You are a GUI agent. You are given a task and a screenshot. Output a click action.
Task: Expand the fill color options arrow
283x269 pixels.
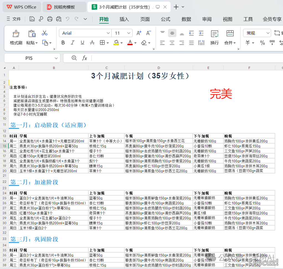pos(122,43)
